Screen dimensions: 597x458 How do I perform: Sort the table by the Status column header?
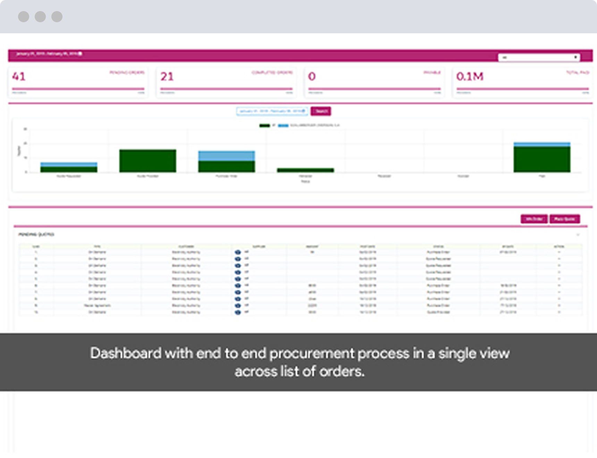(438, 246)
